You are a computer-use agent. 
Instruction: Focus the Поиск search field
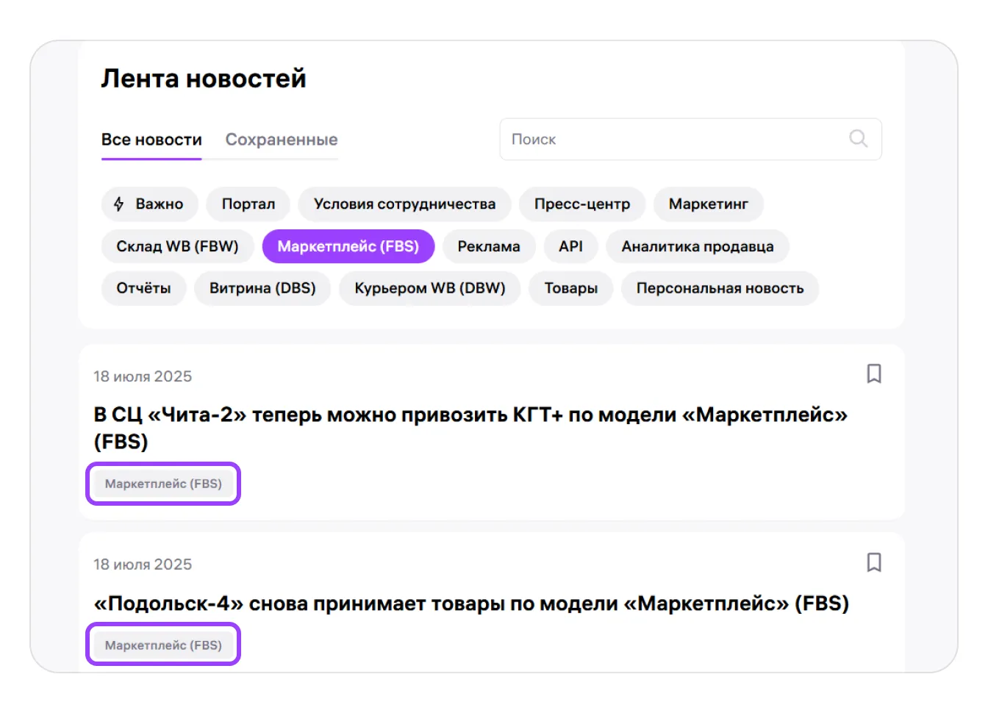[690, 139]
